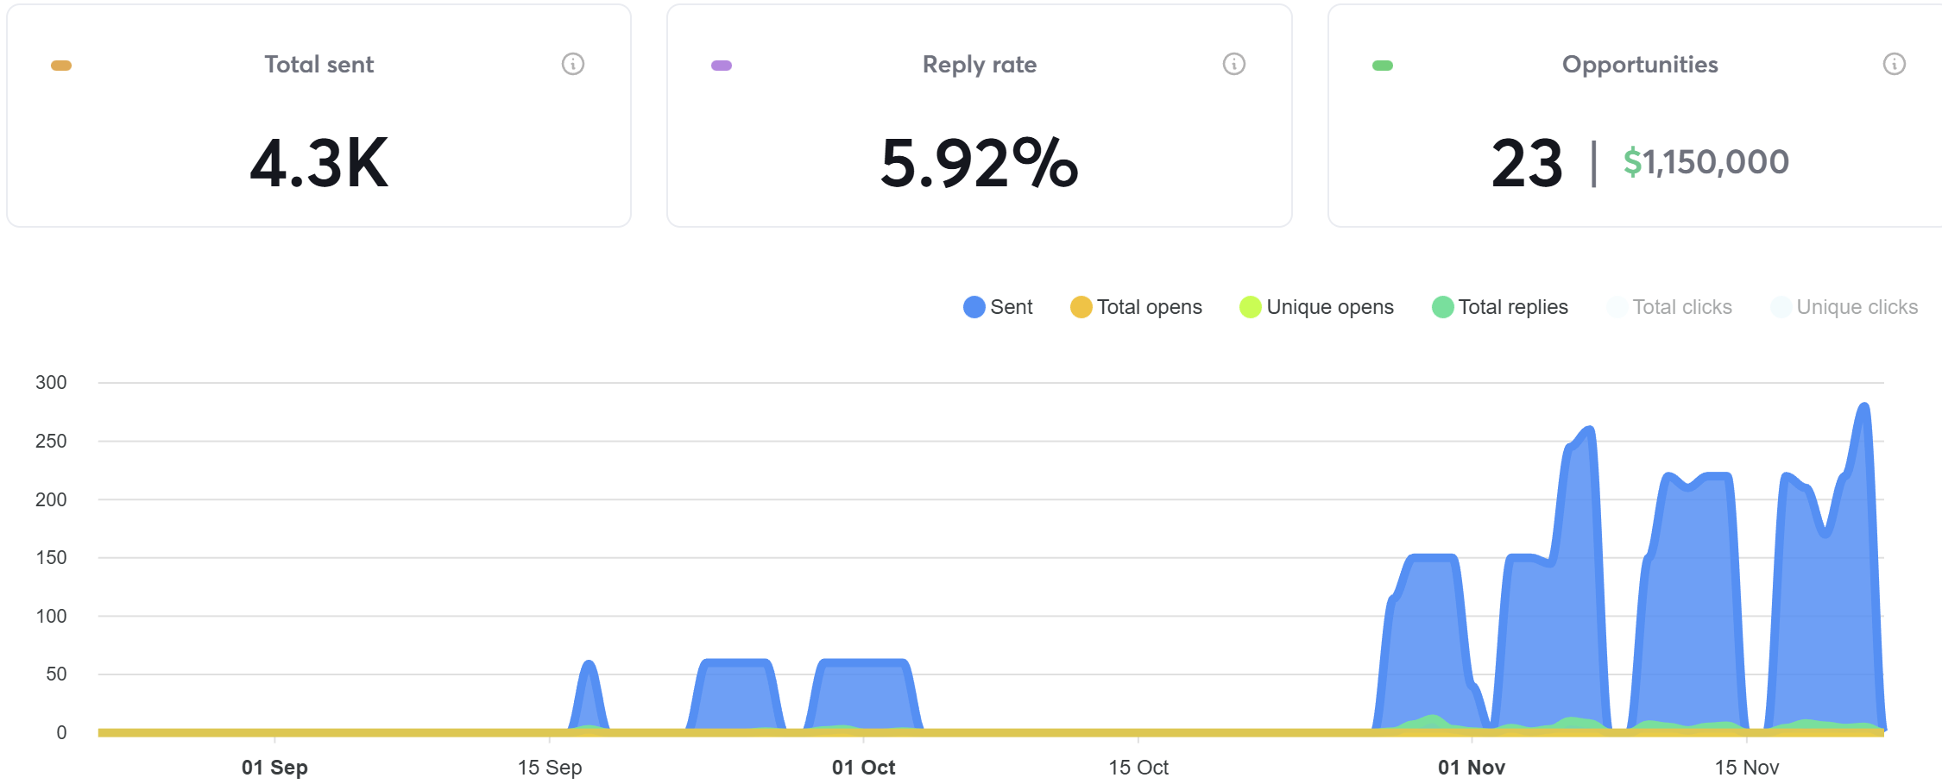Click the 23 opportunities count
Image resolution: width=1942 pixels, height=784 pixels.
pos(1527,163)
